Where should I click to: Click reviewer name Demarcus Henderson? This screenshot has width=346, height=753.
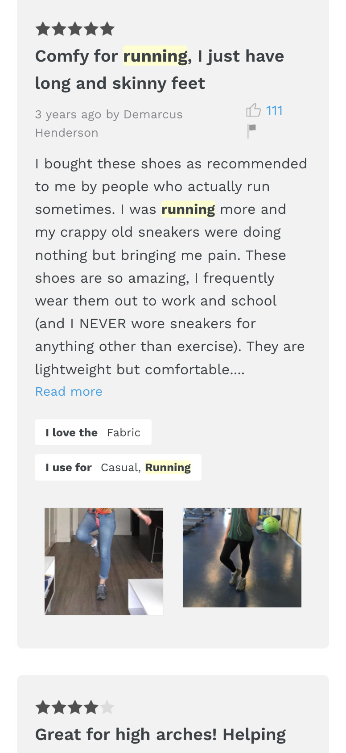point(152,115)
